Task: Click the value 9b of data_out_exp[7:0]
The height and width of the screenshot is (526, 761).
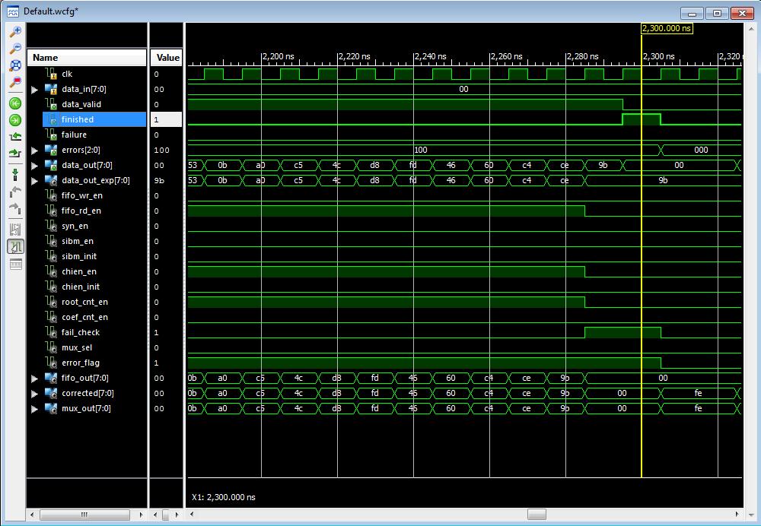Action: (x=159, y=181)
